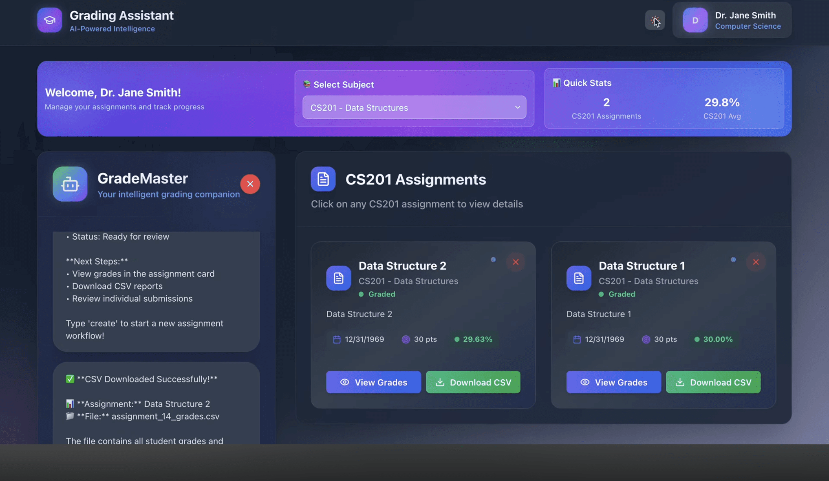
Task: Open the Quick Stats 29.8% CS201 Avg
Action: click(722, 108)
